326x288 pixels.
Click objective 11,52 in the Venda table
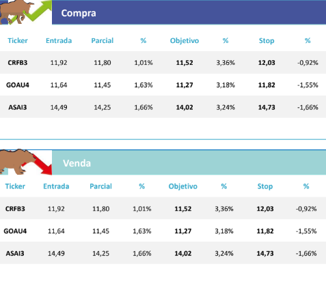coord(183,209)
